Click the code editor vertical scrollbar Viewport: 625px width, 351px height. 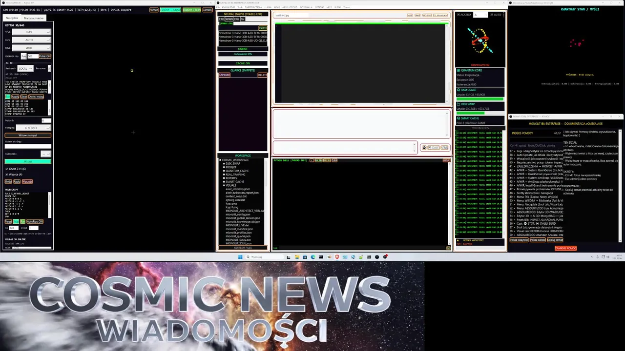pyautogui.click(x=447, y=63)
